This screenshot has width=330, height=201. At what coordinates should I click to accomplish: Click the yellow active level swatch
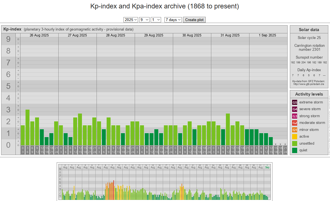tap(295, 137)
